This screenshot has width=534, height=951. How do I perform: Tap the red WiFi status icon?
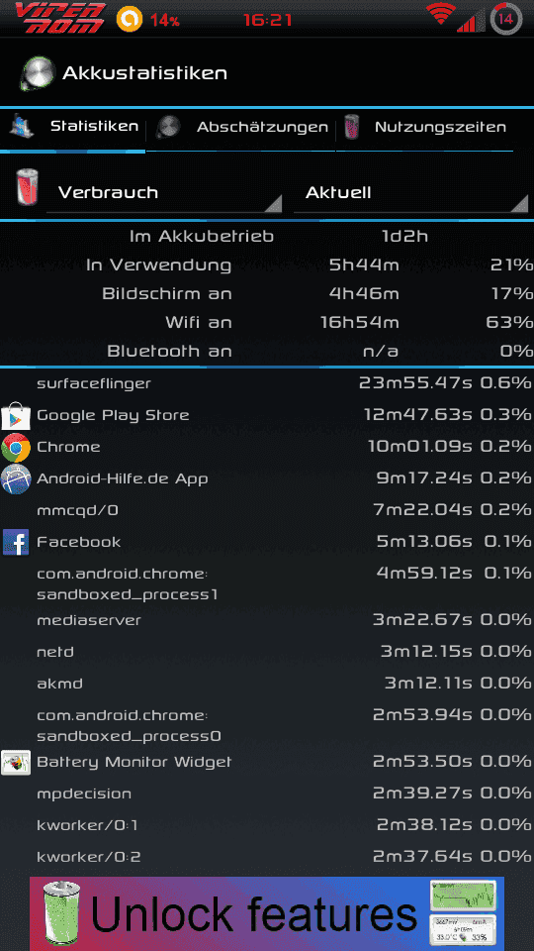click(x=441, y=13)
